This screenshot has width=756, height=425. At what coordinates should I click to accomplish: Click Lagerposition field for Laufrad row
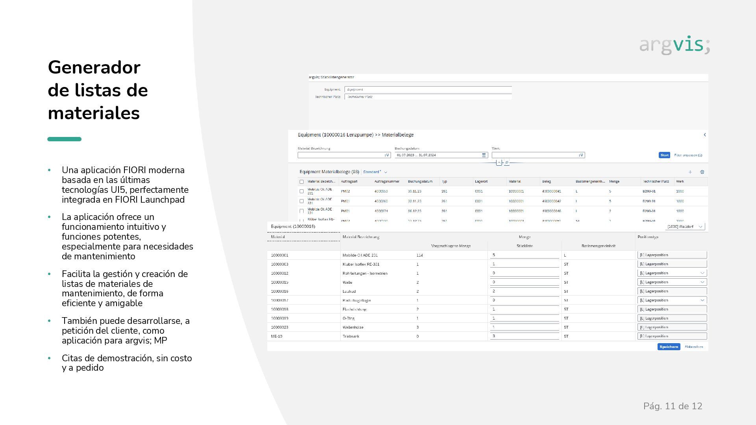[x=672, y=291]
